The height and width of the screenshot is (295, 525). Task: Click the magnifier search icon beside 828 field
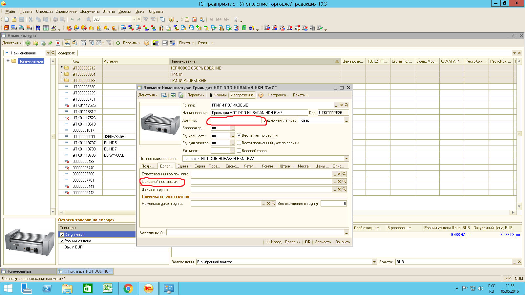(89, 19)
